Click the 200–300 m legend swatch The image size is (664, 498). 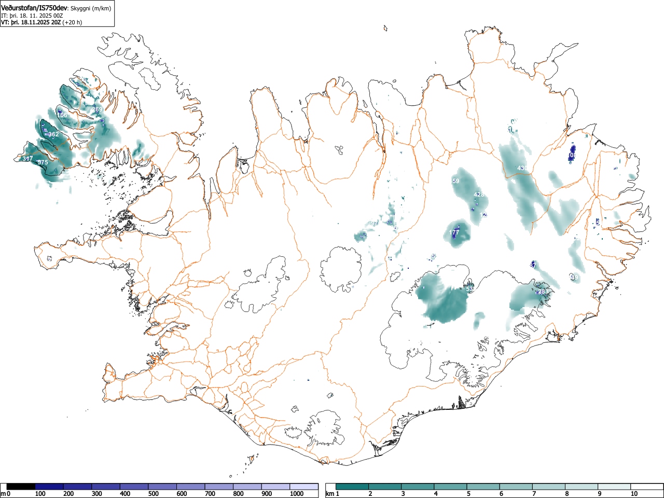pyautogui.click(x=78, y=487)
